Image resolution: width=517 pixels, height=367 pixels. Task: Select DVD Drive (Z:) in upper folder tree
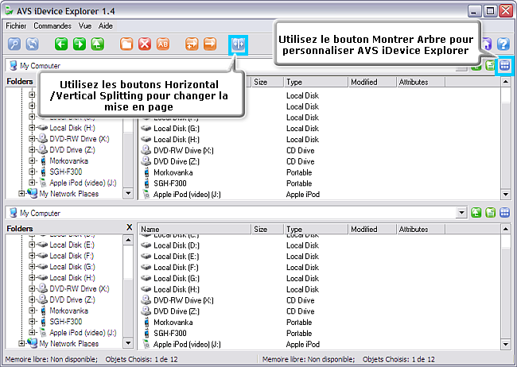coord(72,150)
